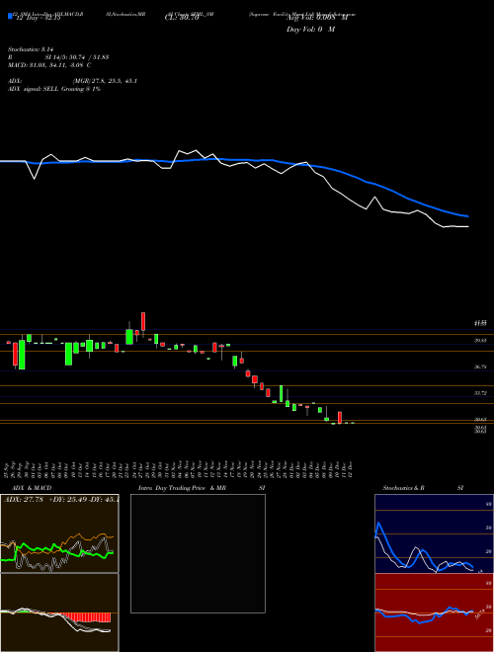This screenshot has height=652, width=494.
Task: Click the blue 12-day SMA legend square
Action: pos(10,16)
